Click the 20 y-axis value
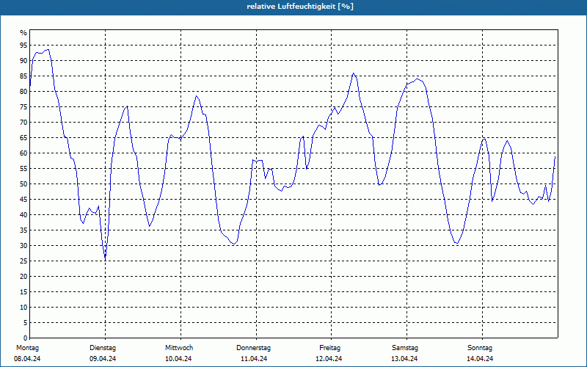 pyautogui.click(x=23, y=277)
